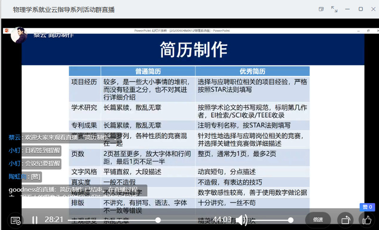Viewport: 379px width, 230px height.
Task: Click the mini-window mode icon in title bar
Action: click(321, 9)
